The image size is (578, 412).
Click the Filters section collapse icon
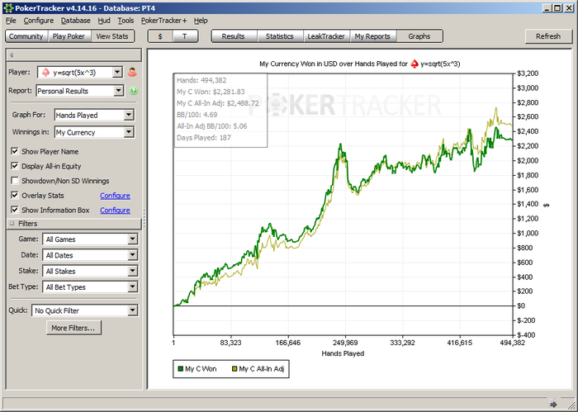click(x=11, y=224)
